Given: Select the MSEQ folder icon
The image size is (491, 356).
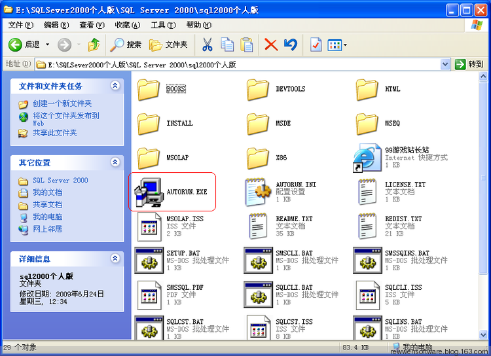Looking at the screenshot, I should pos(367,124).
